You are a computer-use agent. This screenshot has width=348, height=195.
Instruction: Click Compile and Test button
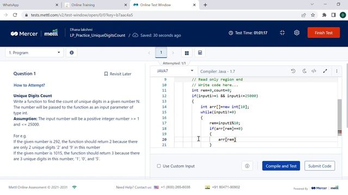click(x=281, y=166)
